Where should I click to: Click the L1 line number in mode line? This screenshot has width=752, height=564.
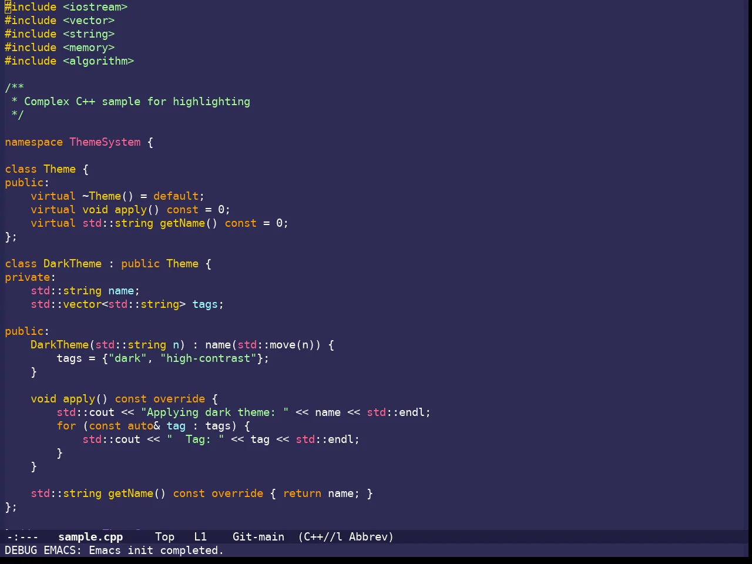click(200, 536)
